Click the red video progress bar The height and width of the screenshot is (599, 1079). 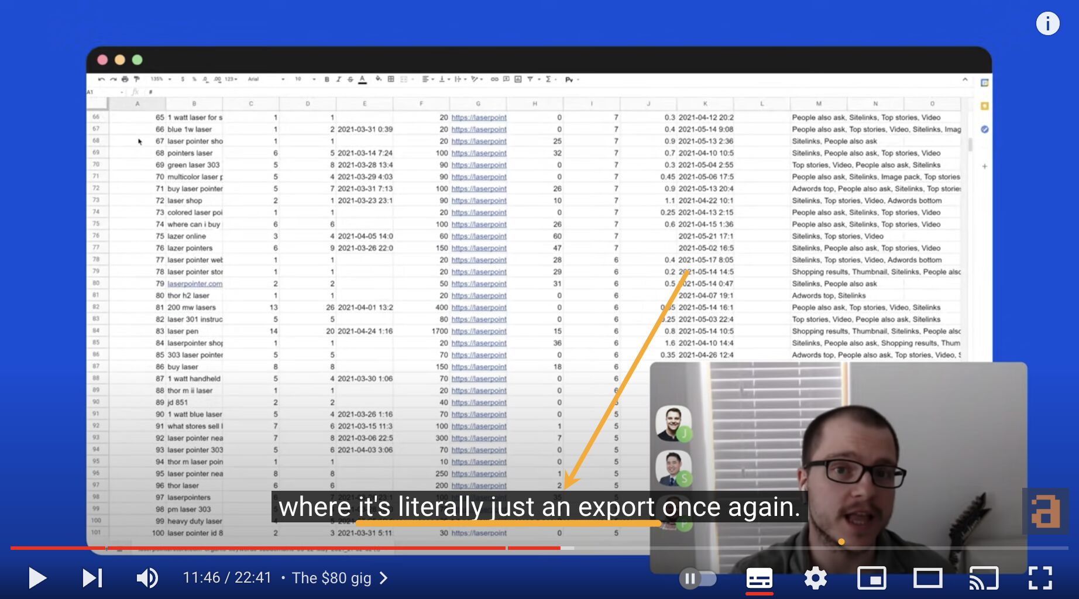(x=234, y=549)
